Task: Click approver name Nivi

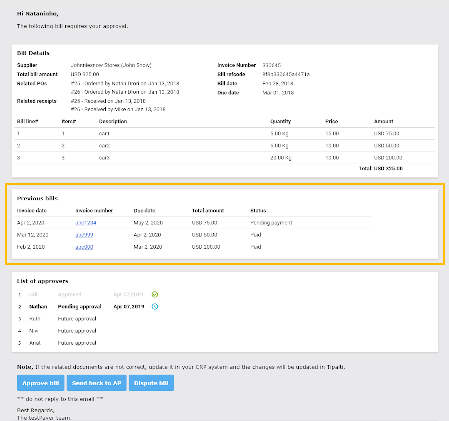Action: (x=34, y=331)
